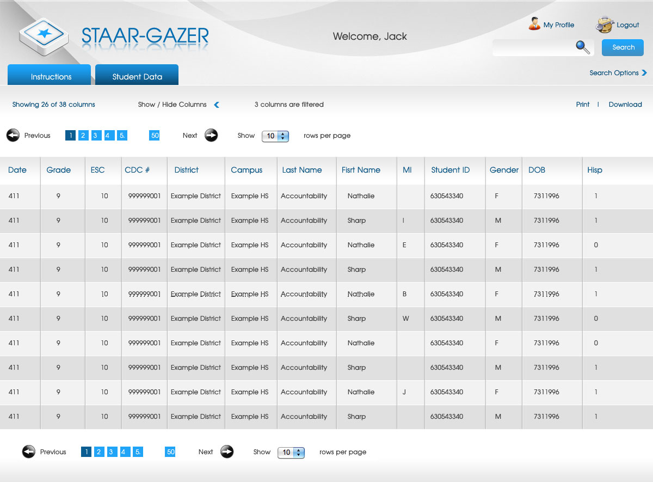Image resolution: width=653 pixels, height=482 pixels.
Task: Open the top rows-per-page dropdown
Action: tap(275, 136)
